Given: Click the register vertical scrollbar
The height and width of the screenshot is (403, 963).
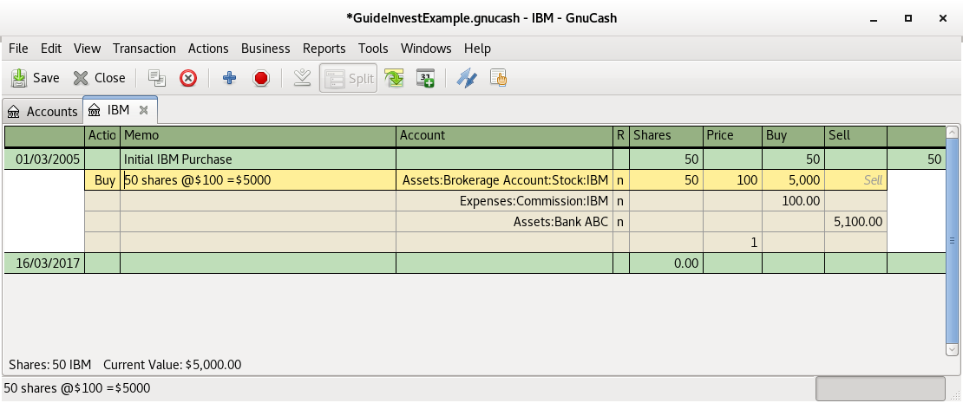Looking at the screenshot, I should [x=952, y=243].
